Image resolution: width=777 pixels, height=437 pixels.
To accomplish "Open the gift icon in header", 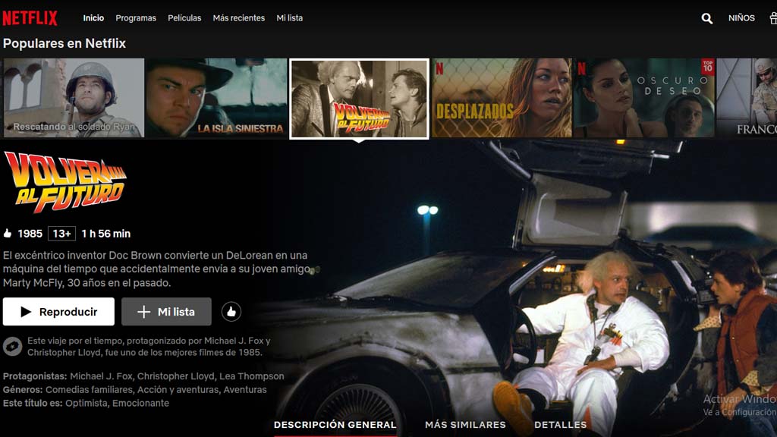I will point(773,18).
